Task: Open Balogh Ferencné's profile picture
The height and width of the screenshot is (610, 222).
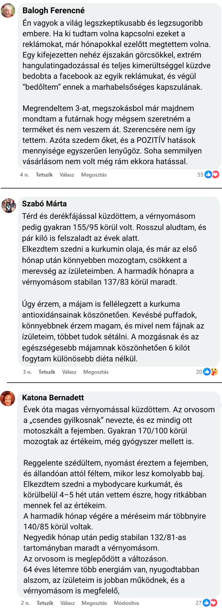Action: [x=8, y=11]
